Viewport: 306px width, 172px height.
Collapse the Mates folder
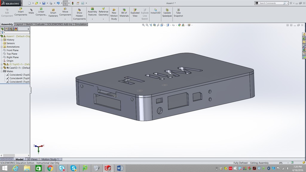pyautogui.click(x=1, y=71)
